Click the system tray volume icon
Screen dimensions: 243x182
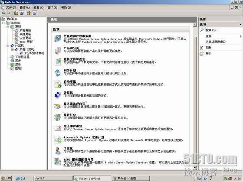230,179
